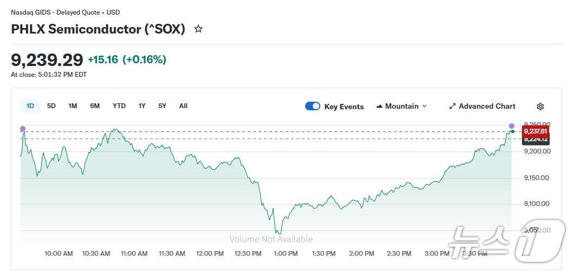Open the Advanced Chart view
Screen dimensions: 574x271
(482, 107)
